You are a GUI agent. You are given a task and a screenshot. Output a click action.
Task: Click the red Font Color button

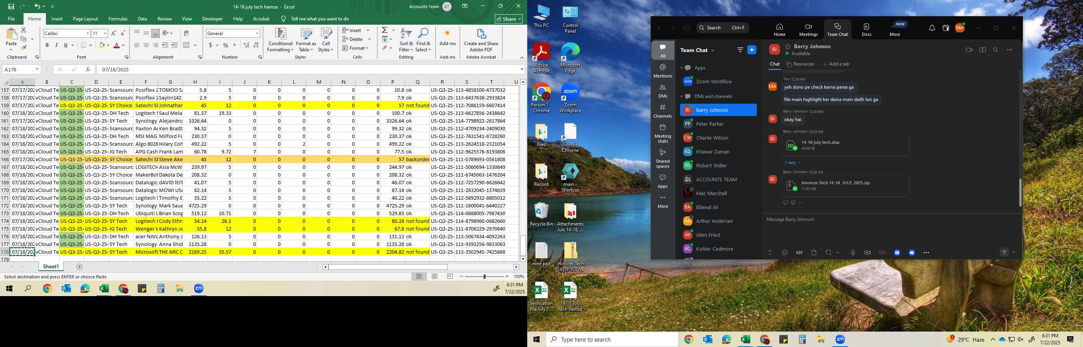coord(117,45)
